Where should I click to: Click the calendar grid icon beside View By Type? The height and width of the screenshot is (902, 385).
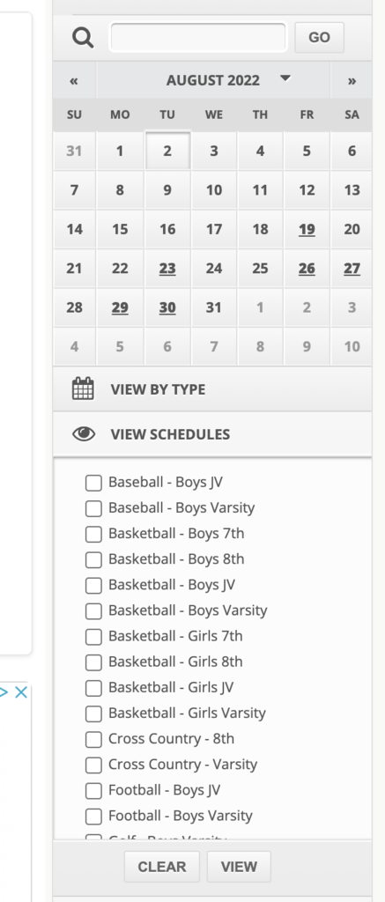click(83, 388)
